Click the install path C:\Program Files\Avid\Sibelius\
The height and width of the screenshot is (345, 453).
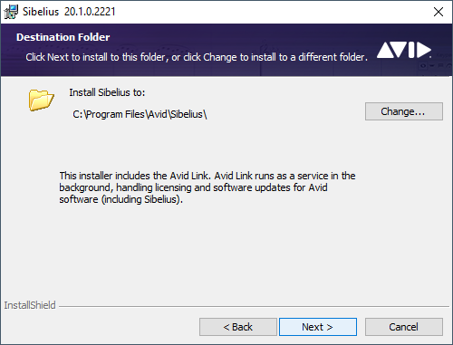[x=140, y=114]
